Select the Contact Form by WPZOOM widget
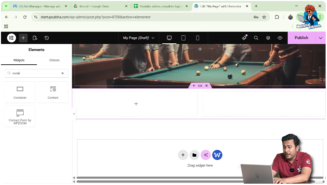 coord(20,116)
